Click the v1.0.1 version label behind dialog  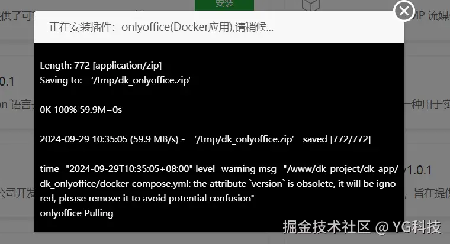(x=417, y=170)
